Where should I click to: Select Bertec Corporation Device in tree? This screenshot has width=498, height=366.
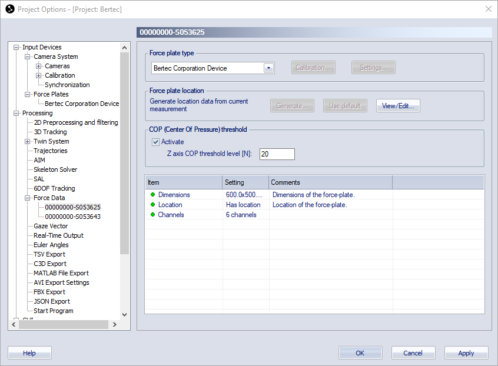(82, 104)
